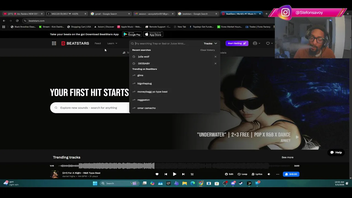352x198 pixels.
Task: Click the Windows taskbar search box
Action: click(119, 183)
